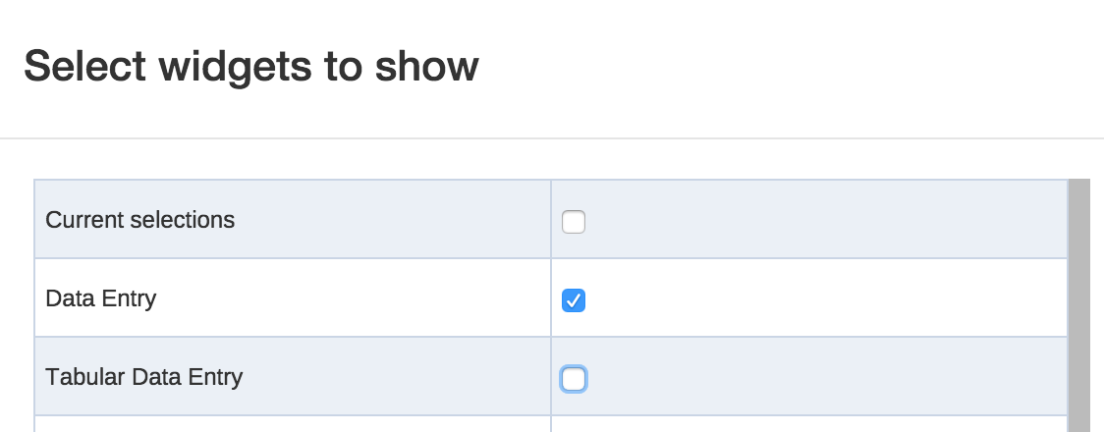Click the checkbox column cell below Tabular Data Entry

click(x=808, y=424)
